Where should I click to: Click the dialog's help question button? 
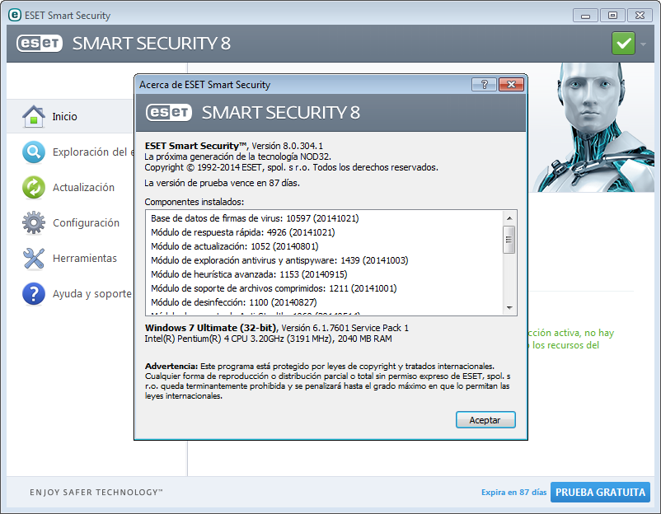pos(484,85)
